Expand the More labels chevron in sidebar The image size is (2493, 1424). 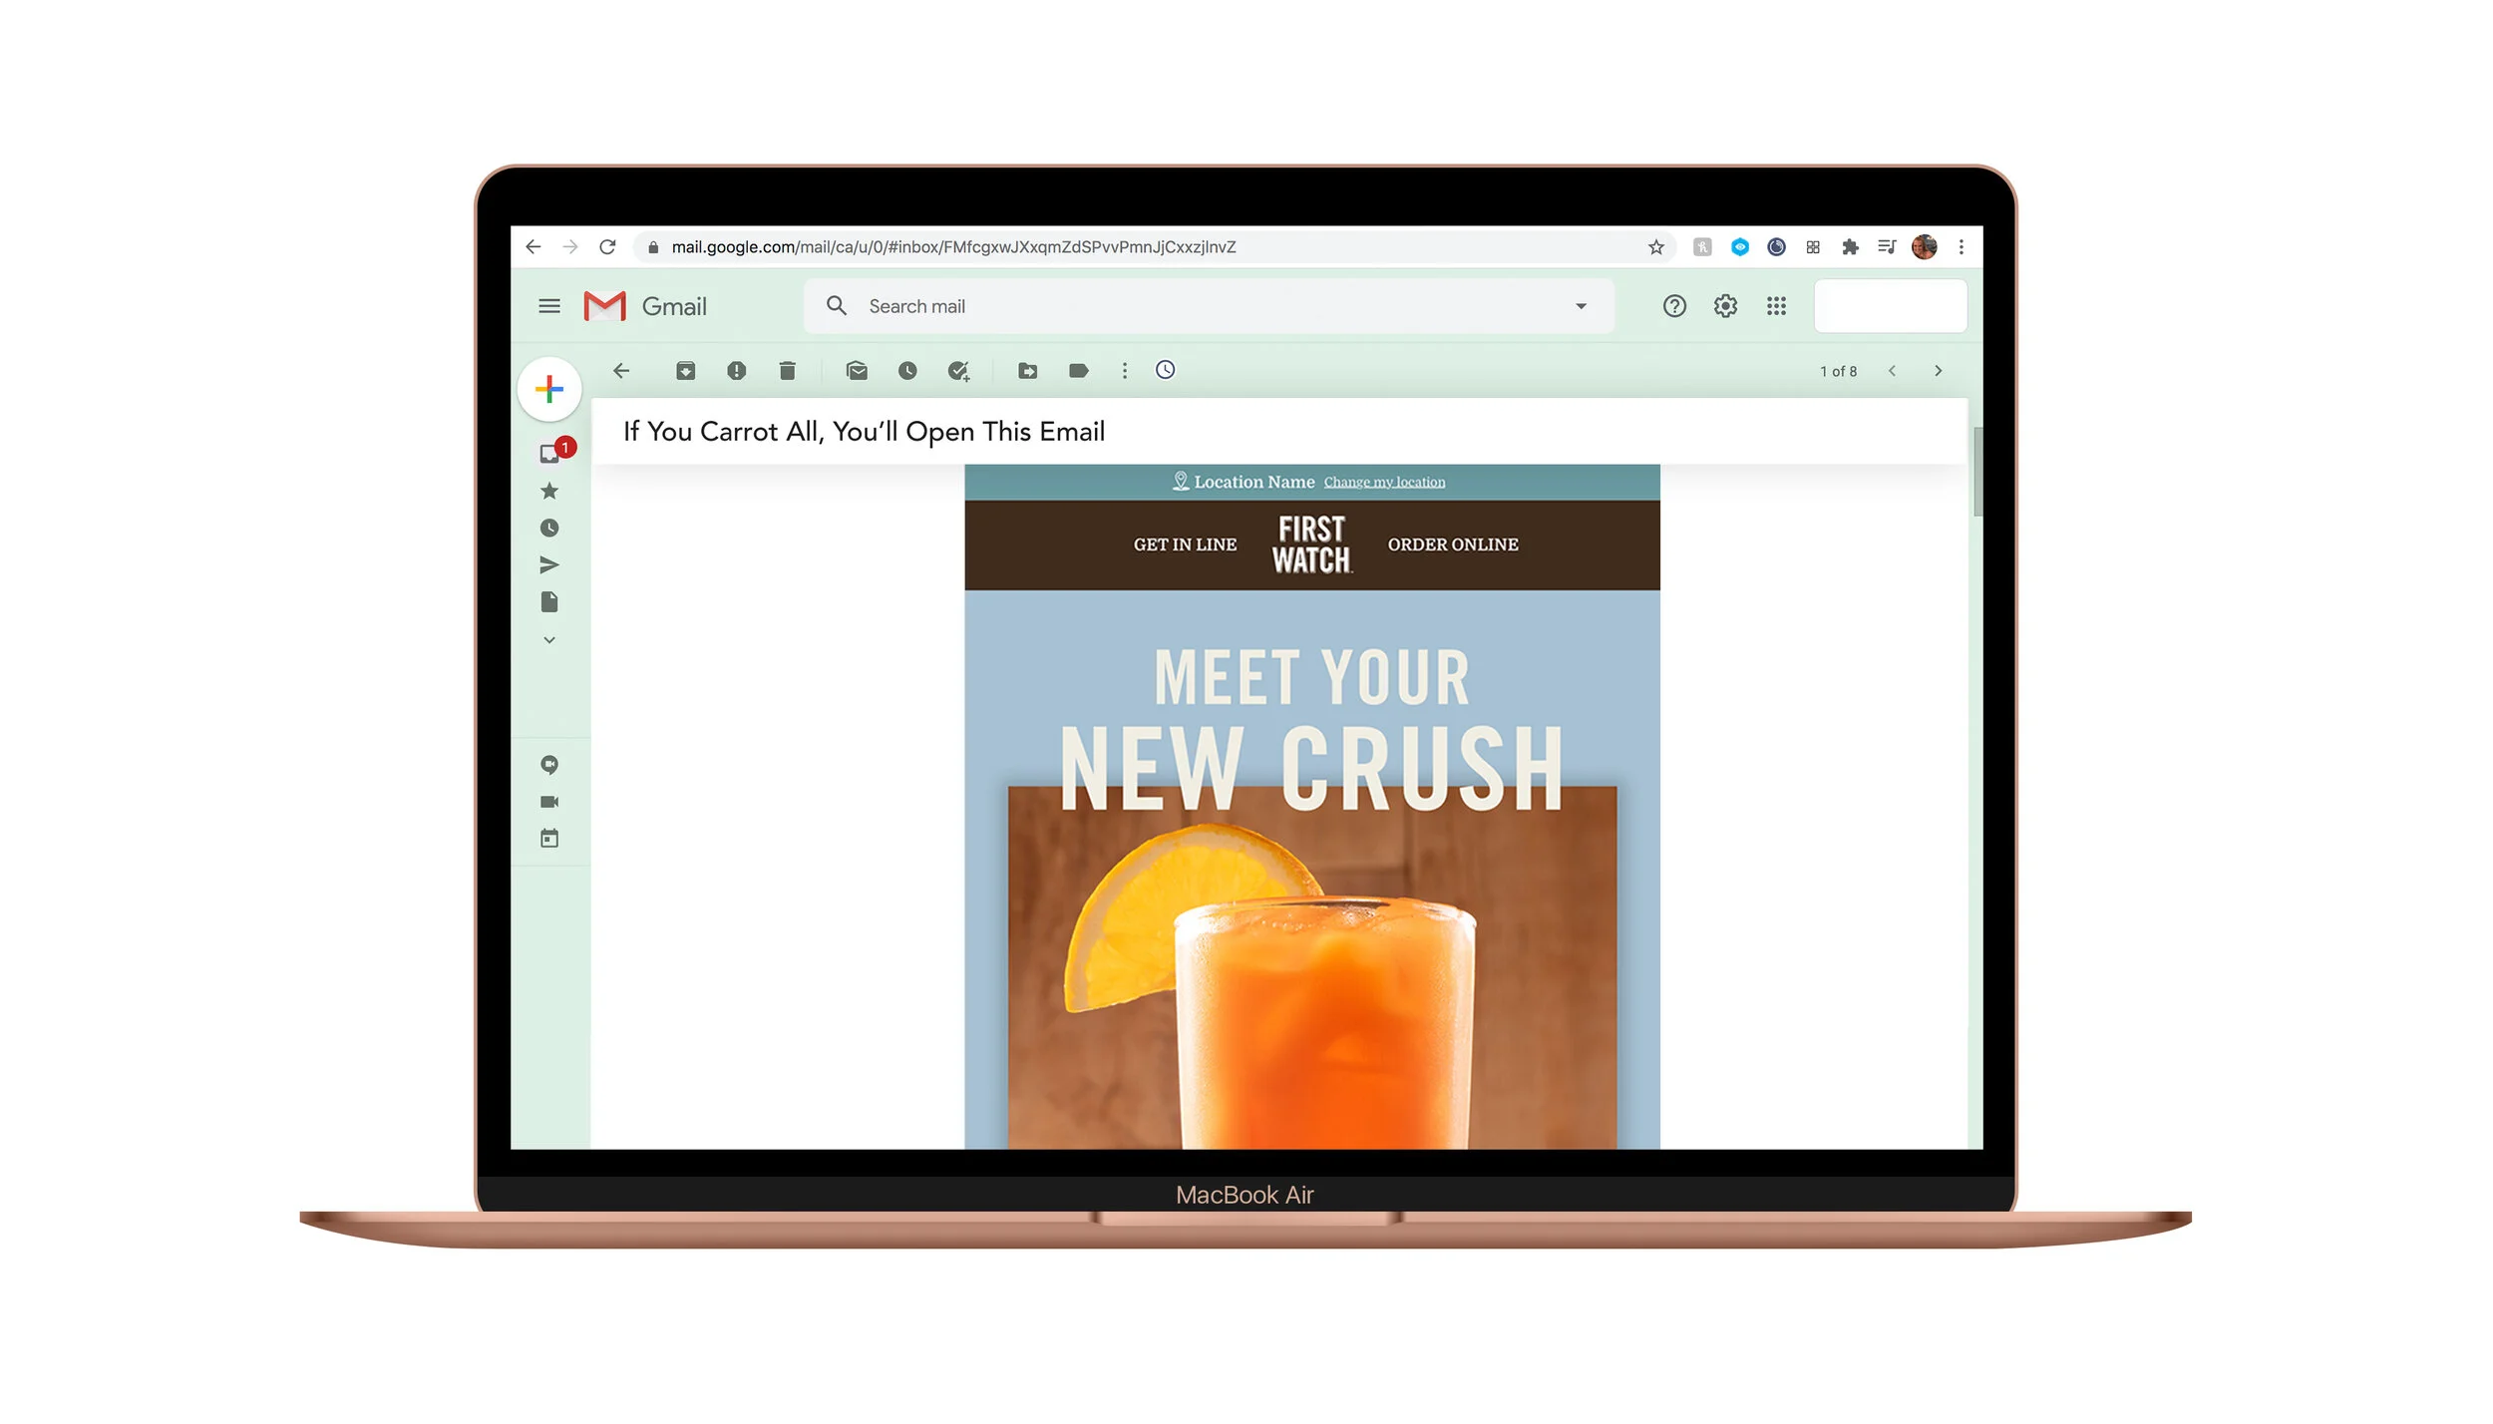tap(549, 639)
